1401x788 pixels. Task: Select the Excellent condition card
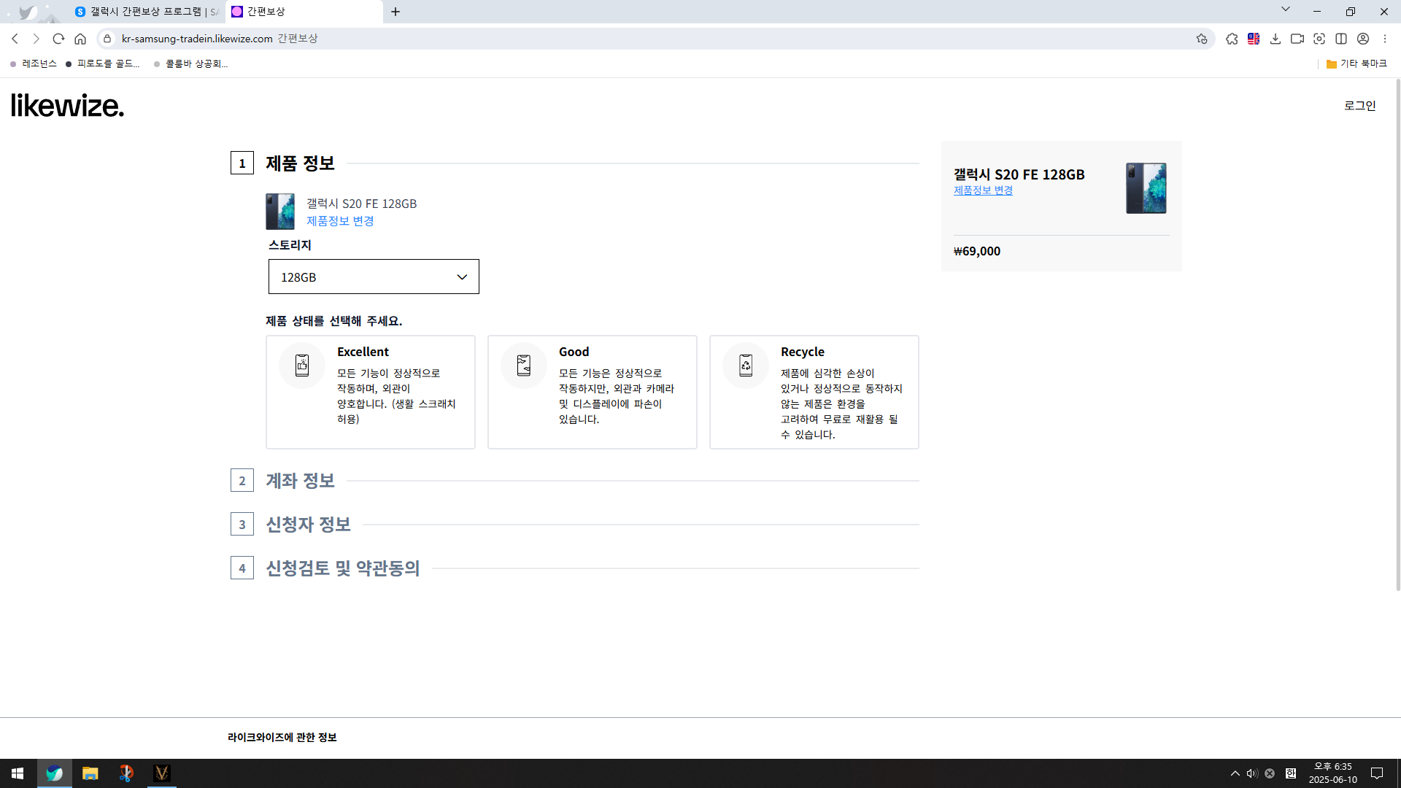371,392
